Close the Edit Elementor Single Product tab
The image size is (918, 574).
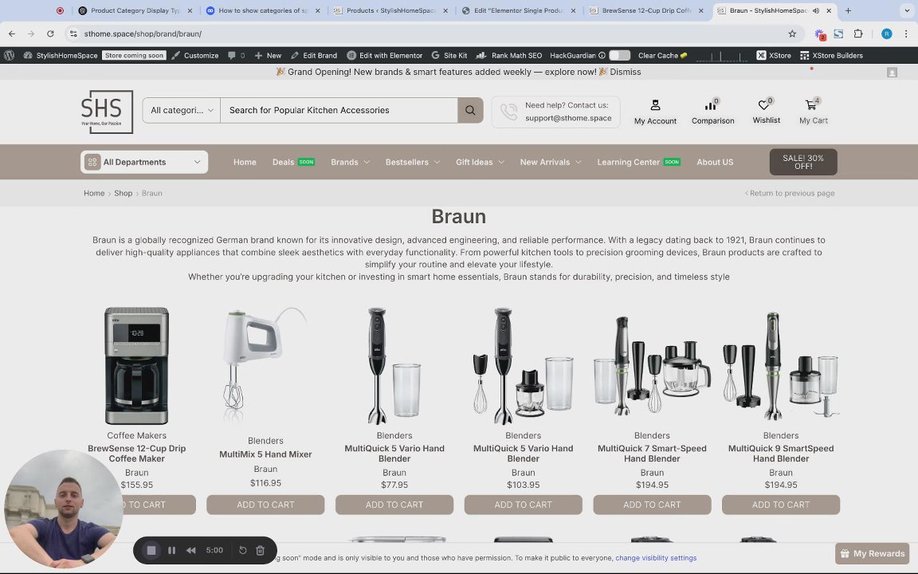click(x=573, y=10)
